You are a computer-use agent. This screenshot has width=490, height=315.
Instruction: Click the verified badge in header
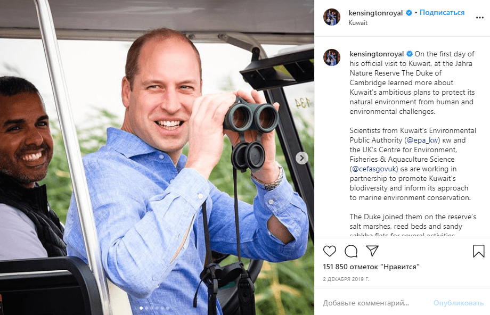pyautogui.click(x=409, y=13)
